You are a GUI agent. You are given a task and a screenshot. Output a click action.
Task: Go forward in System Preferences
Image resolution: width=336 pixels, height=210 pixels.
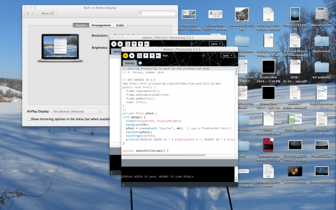click(x=33, y=13)
